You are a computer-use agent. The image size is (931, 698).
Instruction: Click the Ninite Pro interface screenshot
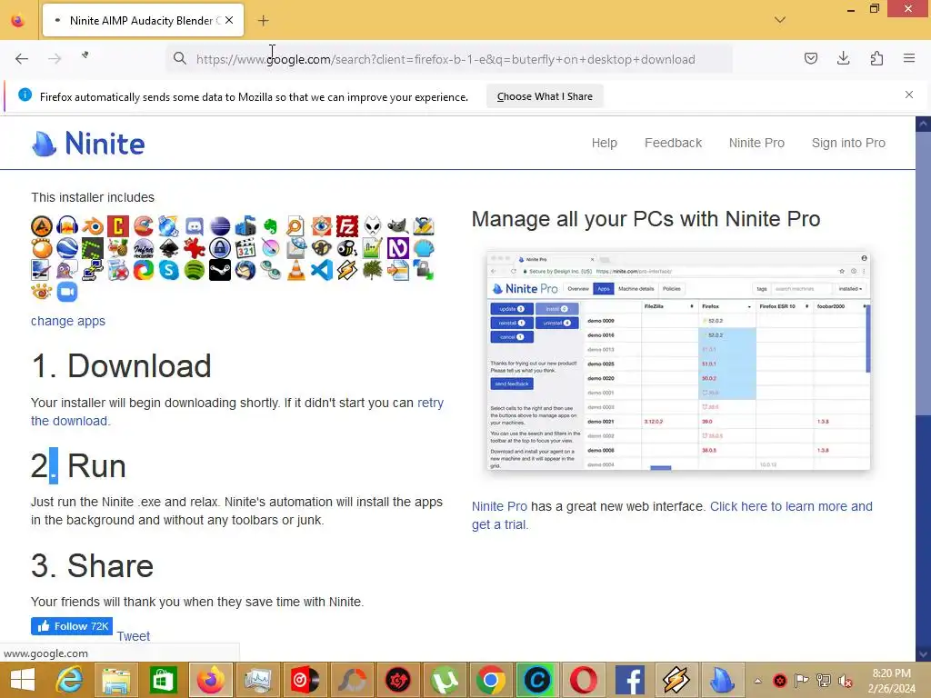tap(678, 361)
